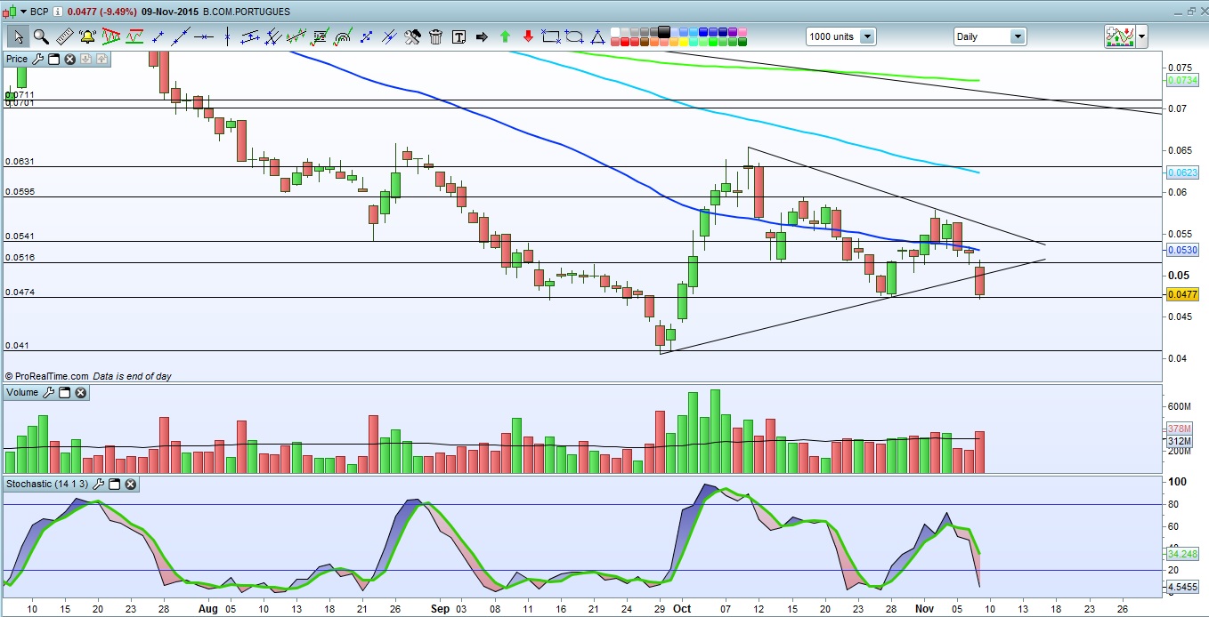Click the Price panel label
This screenshot has width=1209, height=617.
point(17,59)
